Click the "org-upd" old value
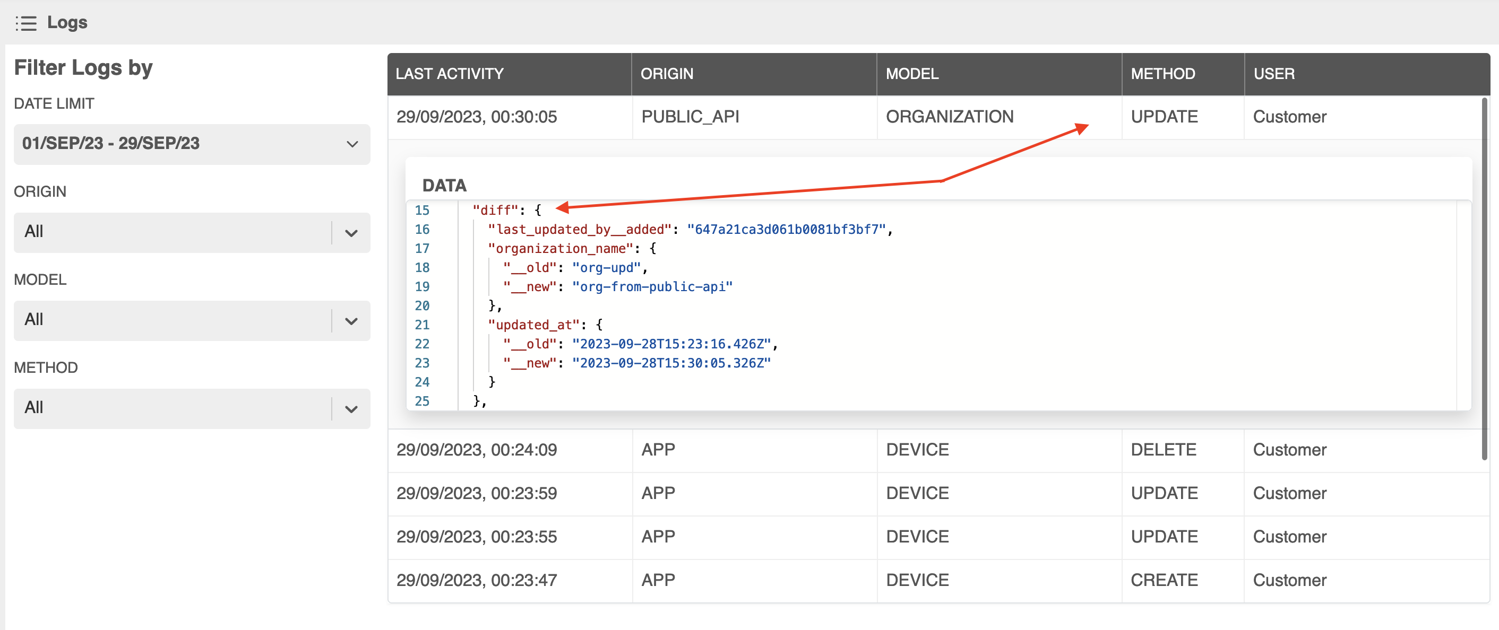Screen dimensions: 1499x630 tap(606, 268)
